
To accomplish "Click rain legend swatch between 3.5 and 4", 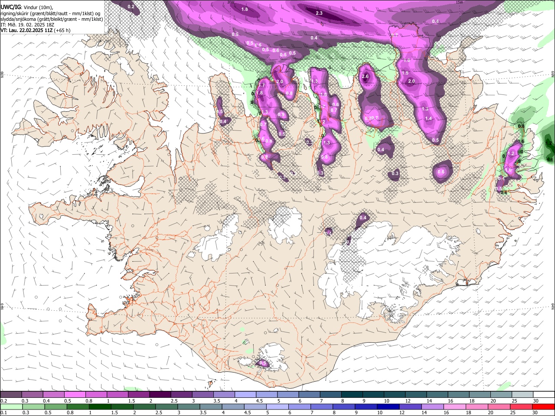I will point(210,407).
